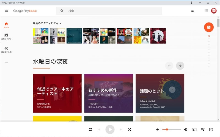The height and width of the screenshot is (137, 220).
Task: Click the 水曜日の深夜 heading
Action: [50, 61]
